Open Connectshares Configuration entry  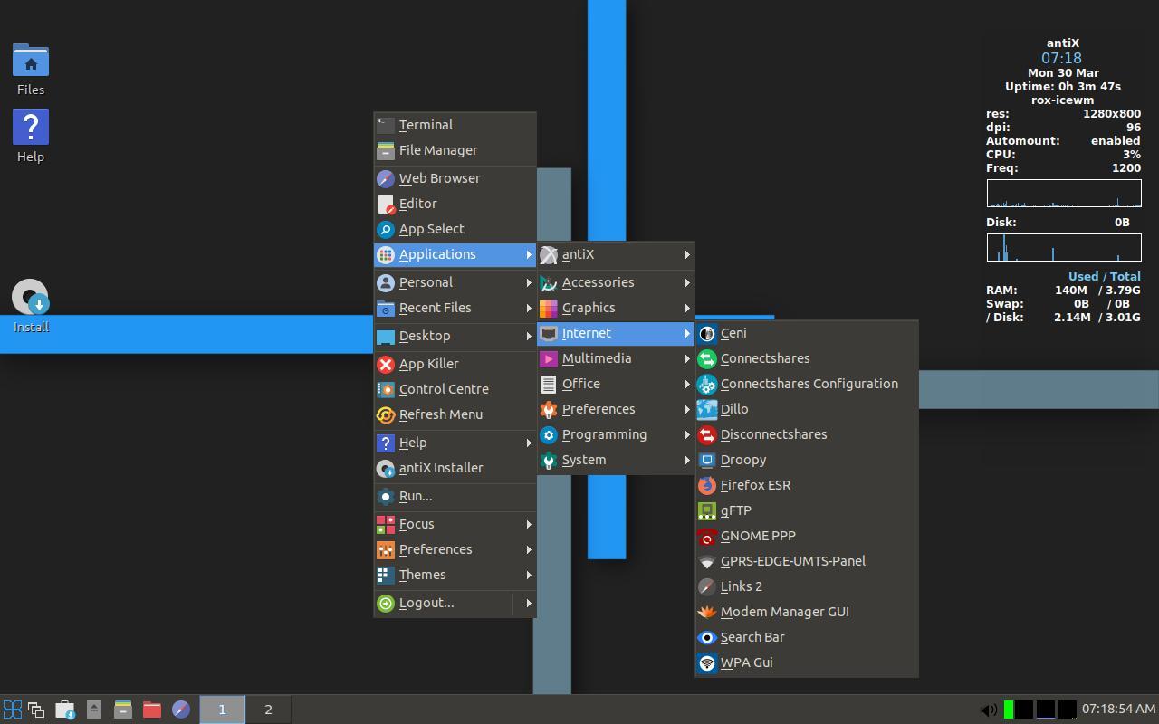pos(807,384)
